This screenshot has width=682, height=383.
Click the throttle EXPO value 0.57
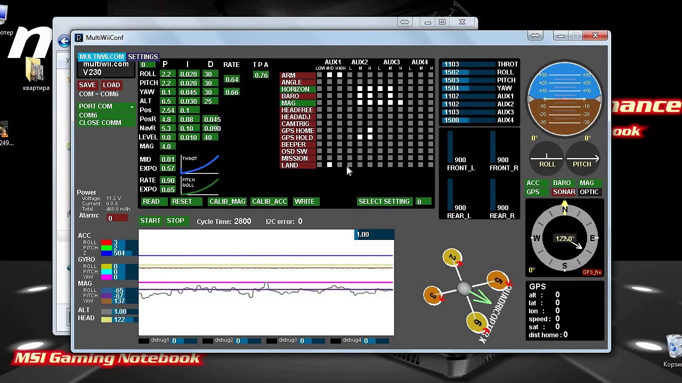[168, 169]
